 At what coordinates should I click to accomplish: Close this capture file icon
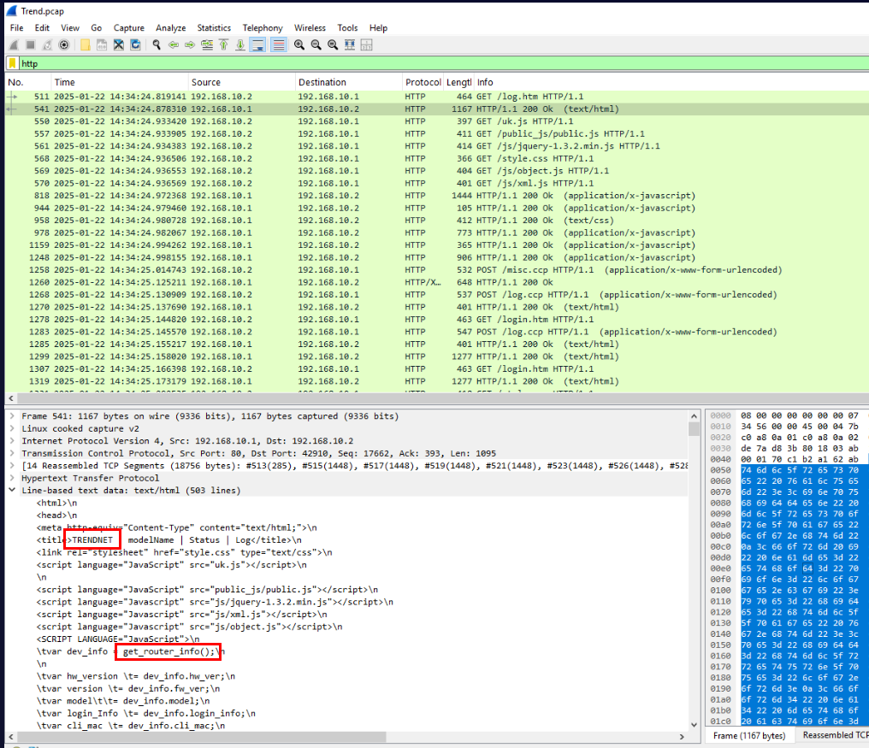(119, 44)
